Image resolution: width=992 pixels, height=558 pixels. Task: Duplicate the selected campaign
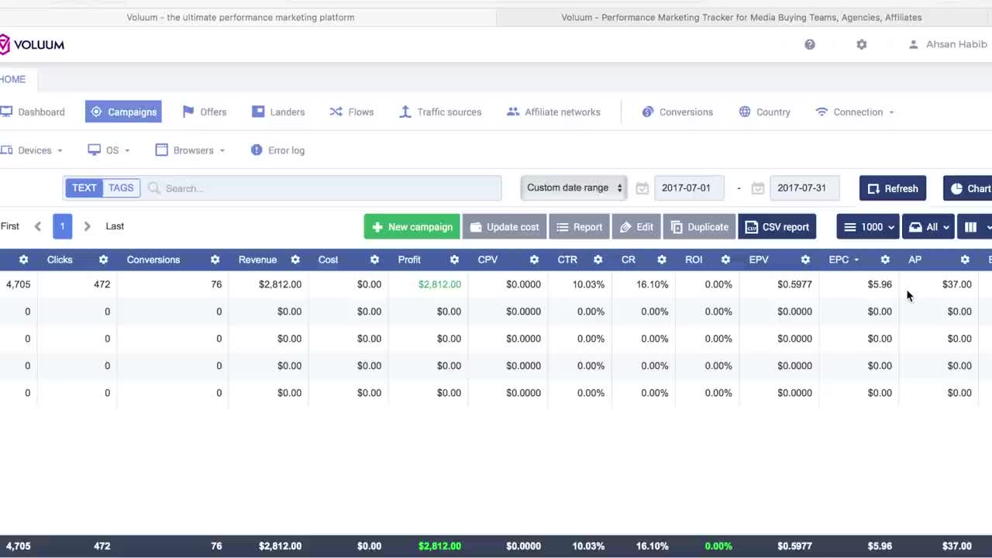point(699,227)
